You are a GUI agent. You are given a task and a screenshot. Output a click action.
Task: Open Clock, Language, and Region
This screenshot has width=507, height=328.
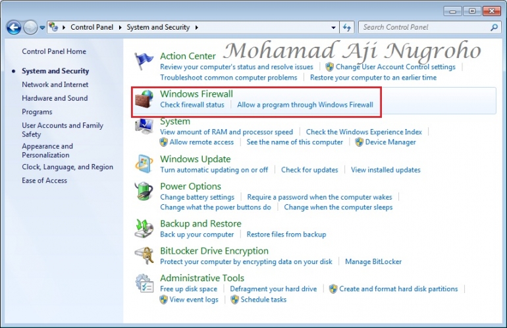click(x=68, y=167)
